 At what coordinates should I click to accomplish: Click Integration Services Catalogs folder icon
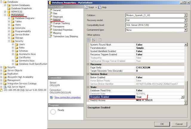[x=5, y=84]
